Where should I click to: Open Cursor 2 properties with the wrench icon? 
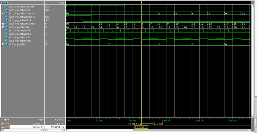(5, 127)
